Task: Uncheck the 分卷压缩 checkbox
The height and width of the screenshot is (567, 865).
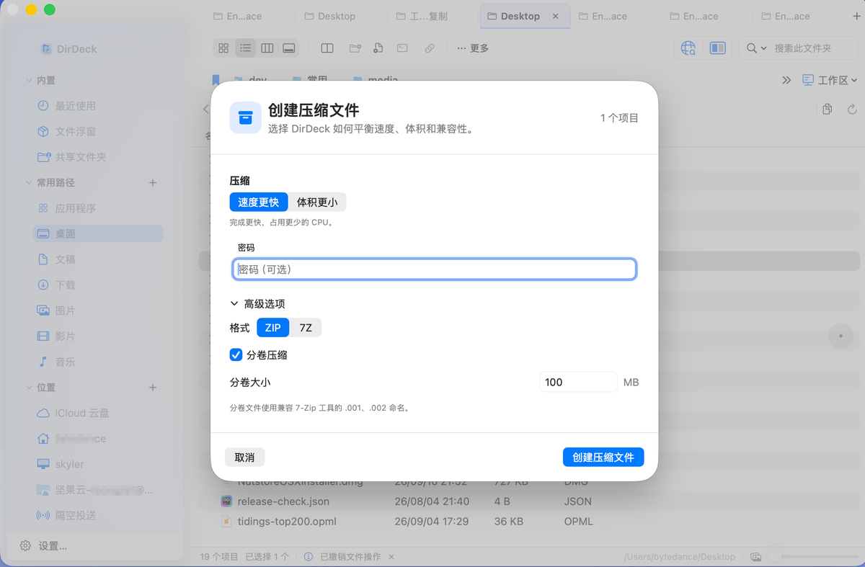Action: tap(236, 354)
